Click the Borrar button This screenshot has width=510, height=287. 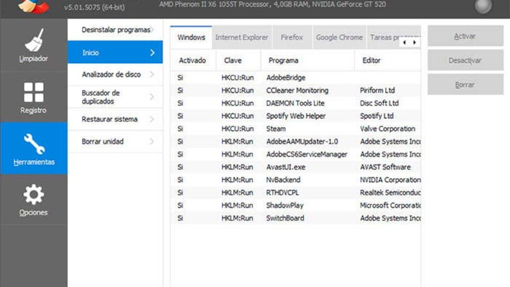pos(465,84)
